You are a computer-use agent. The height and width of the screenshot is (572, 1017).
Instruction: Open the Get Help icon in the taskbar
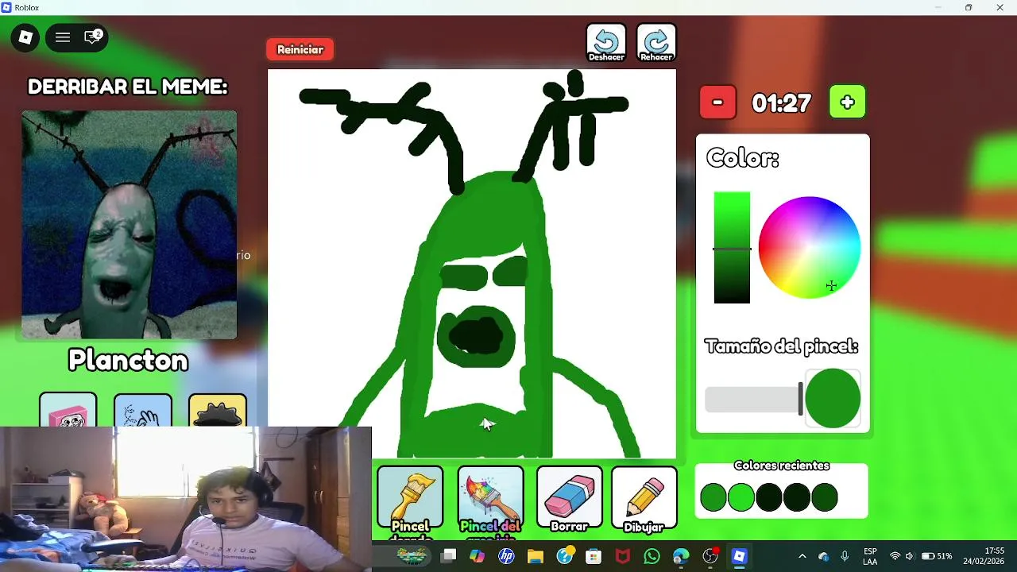coord(564,556)
